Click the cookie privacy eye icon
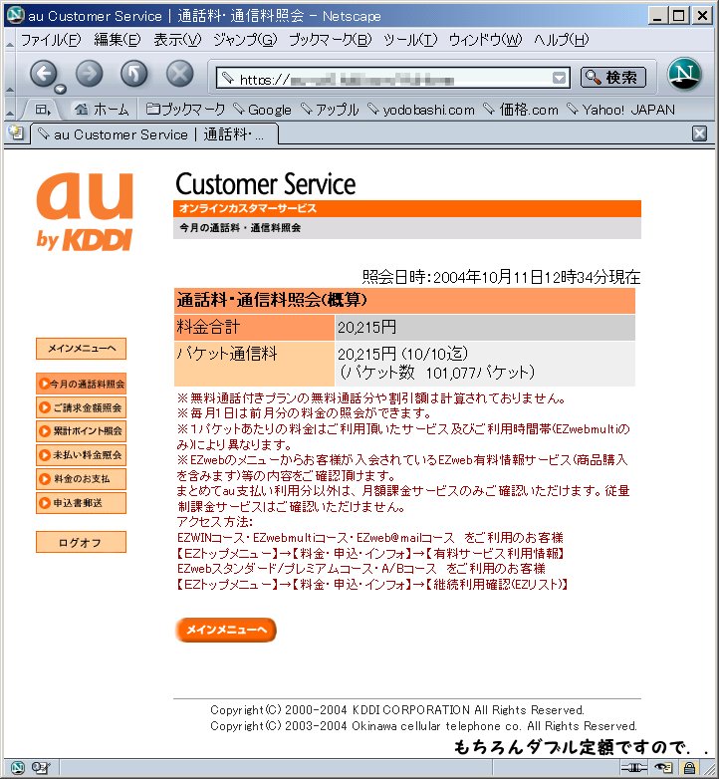The image size is (719, 779). coord(663,768)
